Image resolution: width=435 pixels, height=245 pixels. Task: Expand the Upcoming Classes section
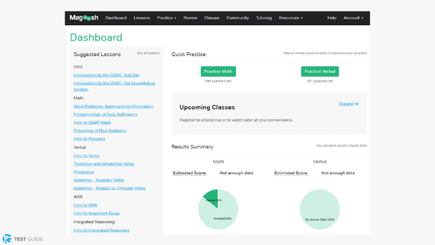click(x=349, y=104)
